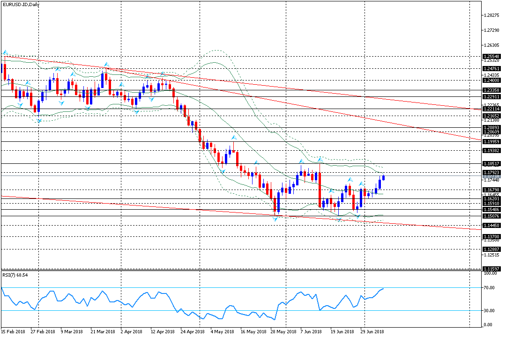Click the 12 Apr 2018 date label
Screen dimensions: 506x337
pyautogui.click(x=162, y=331)
